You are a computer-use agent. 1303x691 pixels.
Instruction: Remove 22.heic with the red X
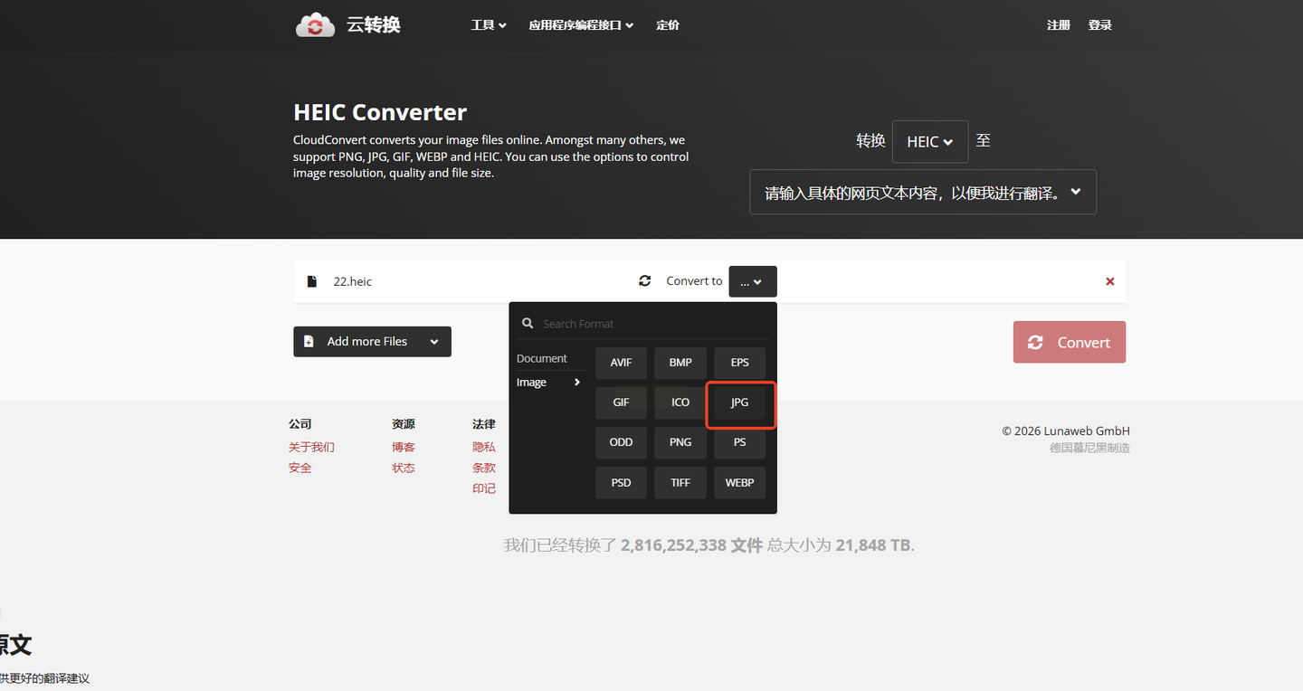pos(1110,281)
